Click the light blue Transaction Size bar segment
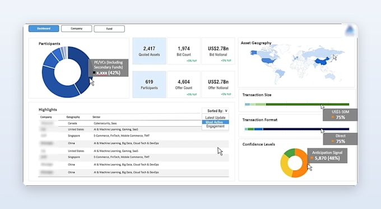The image size is (381, 209). [x=247, y=104]
